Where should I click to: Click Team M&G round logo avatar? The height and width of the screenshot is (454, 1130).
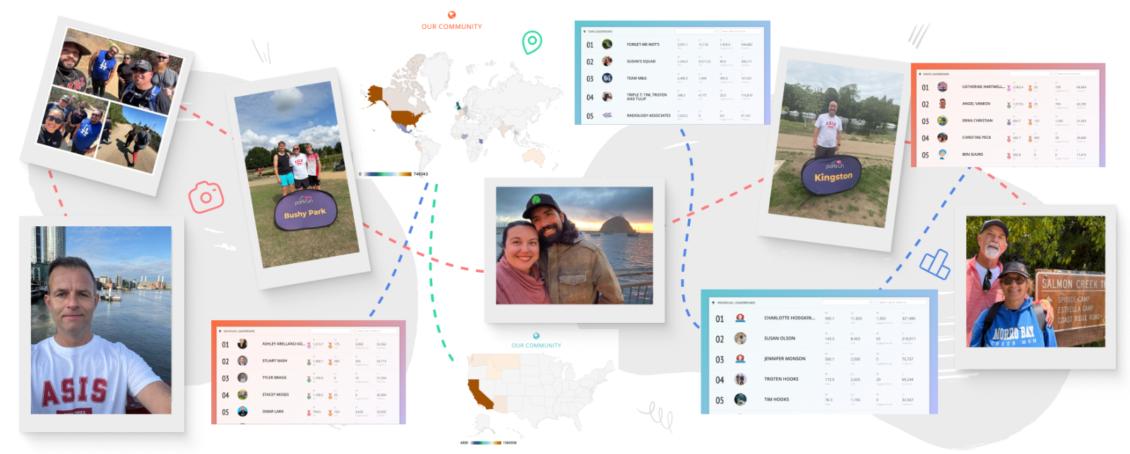click(607, 78)
